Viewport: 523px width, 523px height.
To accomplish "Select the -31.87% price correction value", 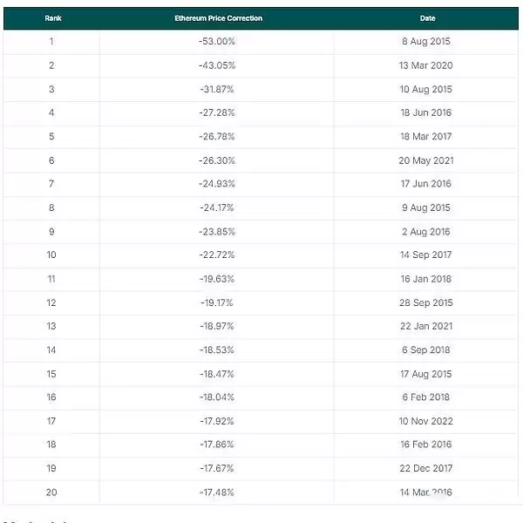I will (217, 89).
